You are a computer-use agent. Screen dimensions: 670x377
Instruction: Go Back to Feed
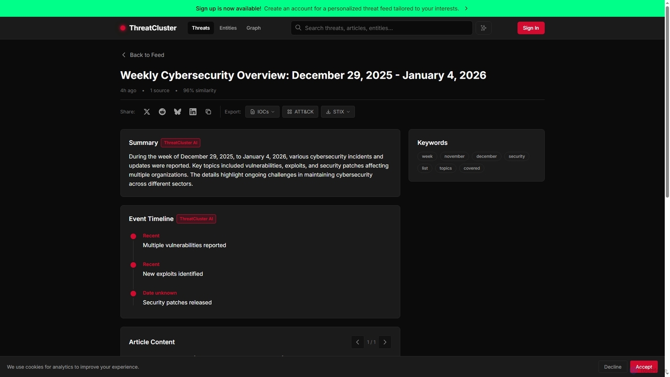(x=143, y=55)
